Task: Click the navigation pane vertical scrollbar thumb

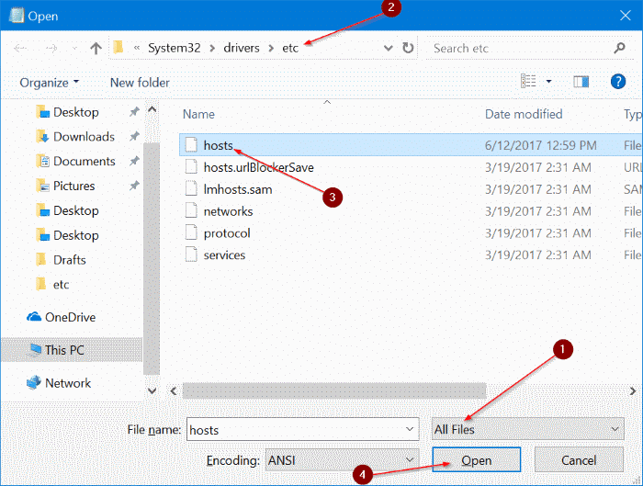Action: (152, 258)
